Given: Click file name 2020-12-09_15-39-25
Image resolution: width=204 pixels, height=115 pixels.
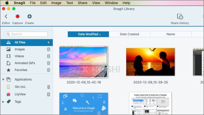Looking at the screenshot, I should click(x=150, y=82).
